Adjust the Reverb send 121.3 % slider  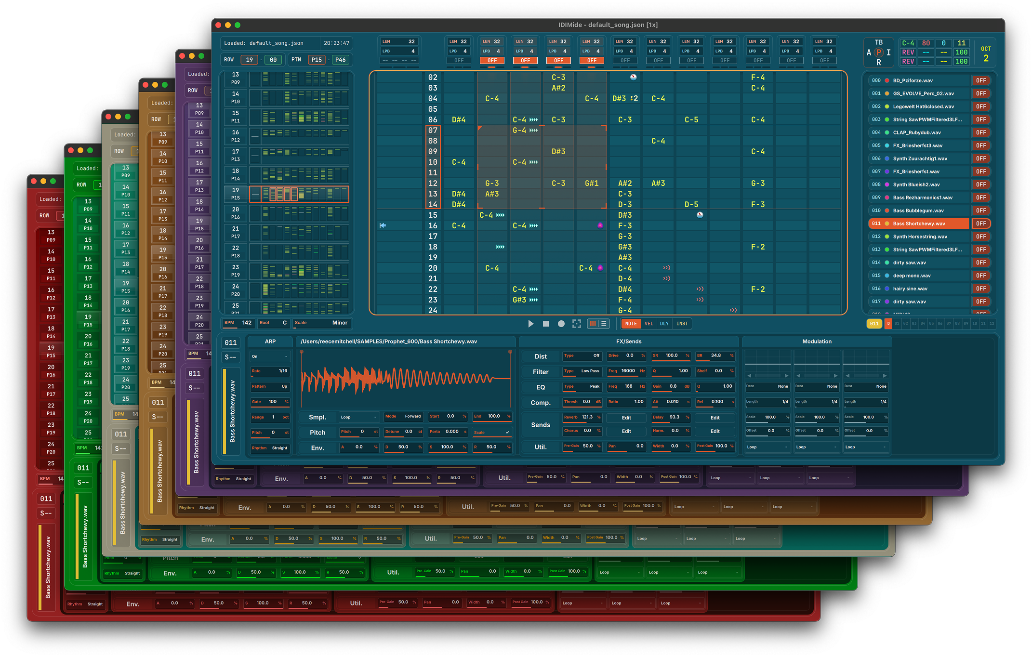(582, 418)
